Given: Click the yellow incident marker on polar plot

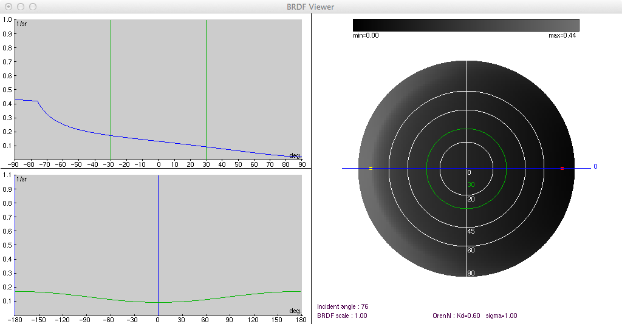Looking at the screenshot, I should 371,168.
